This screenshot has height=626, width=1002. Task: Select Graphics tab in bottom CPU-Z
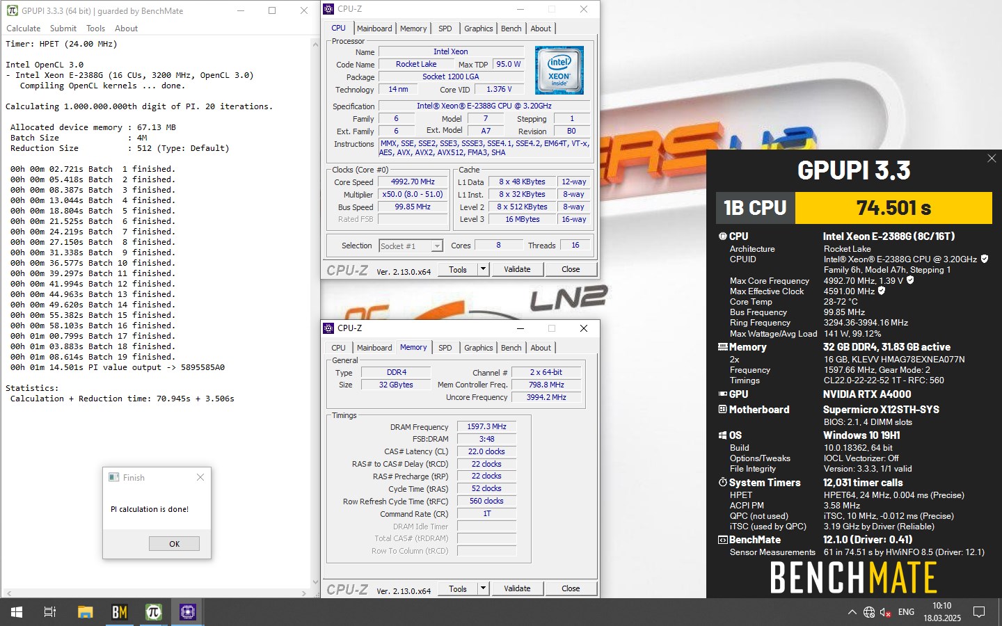point(479,348)
